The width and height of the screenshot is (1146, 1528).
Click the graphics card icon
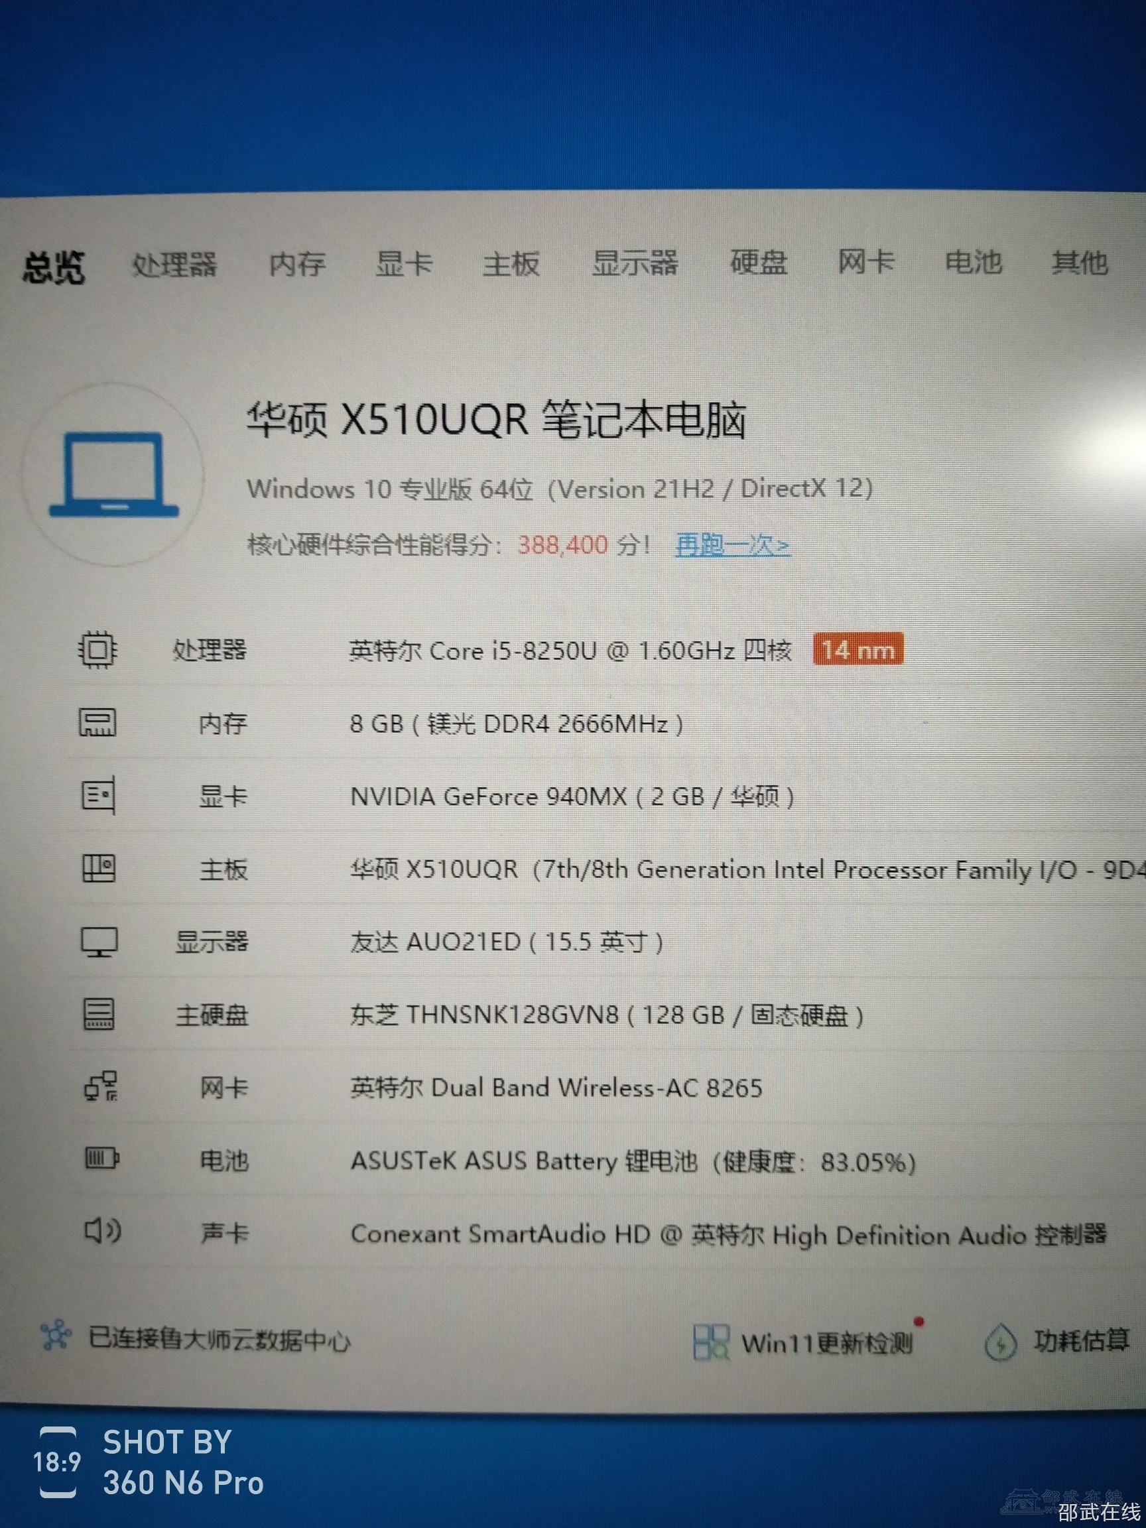[x=98, y=796]
